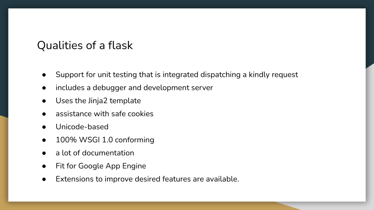Click the debugger and development server line
The image size is (374, 210).
tap(134, 87)
